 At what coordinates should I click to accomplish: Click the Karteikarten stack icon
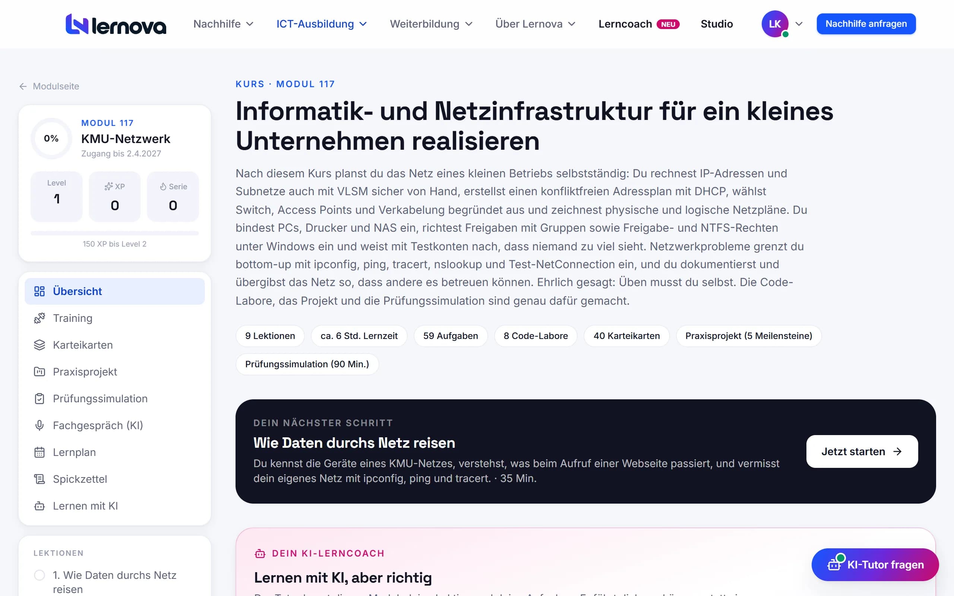tap(40, 345)
